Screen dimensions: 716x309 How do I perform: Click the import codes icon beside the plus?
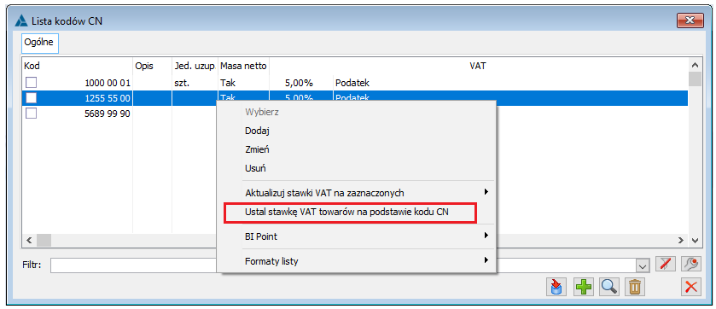pyautogui.click(x=556, y=287)
